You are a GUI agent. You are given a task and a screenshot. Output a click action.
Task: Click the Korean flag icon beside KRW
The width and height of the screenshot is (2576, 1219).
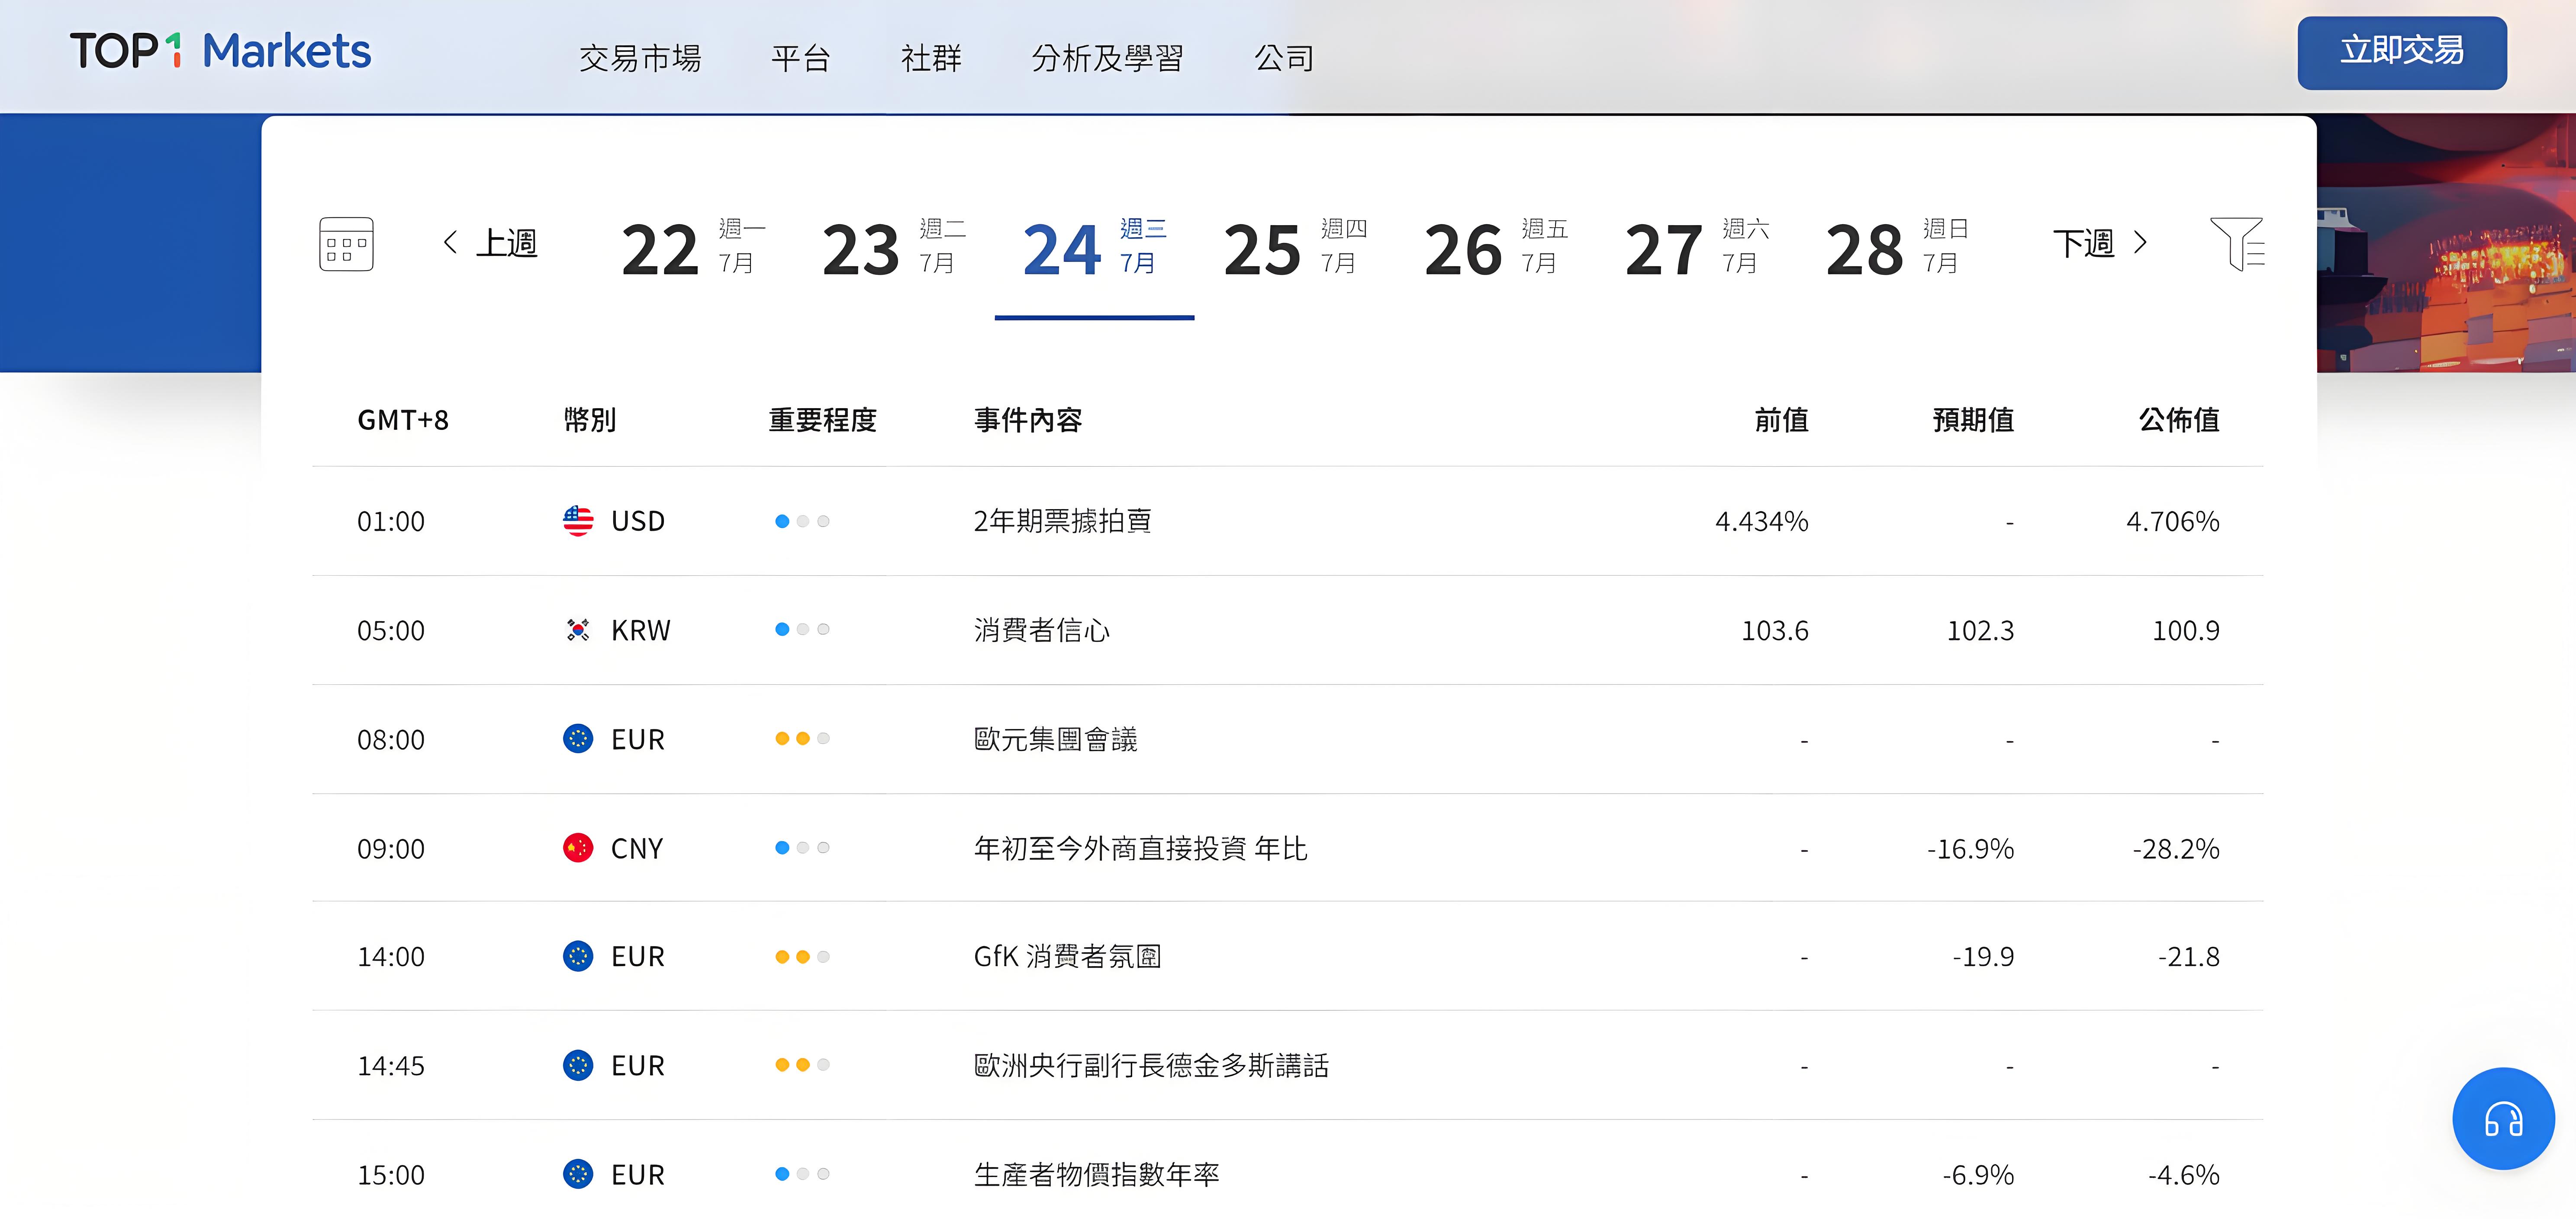coord(578,630)
